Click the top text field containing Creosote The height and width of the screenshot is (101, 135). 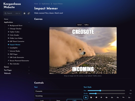pyautogui.click(x=58, y=91)
